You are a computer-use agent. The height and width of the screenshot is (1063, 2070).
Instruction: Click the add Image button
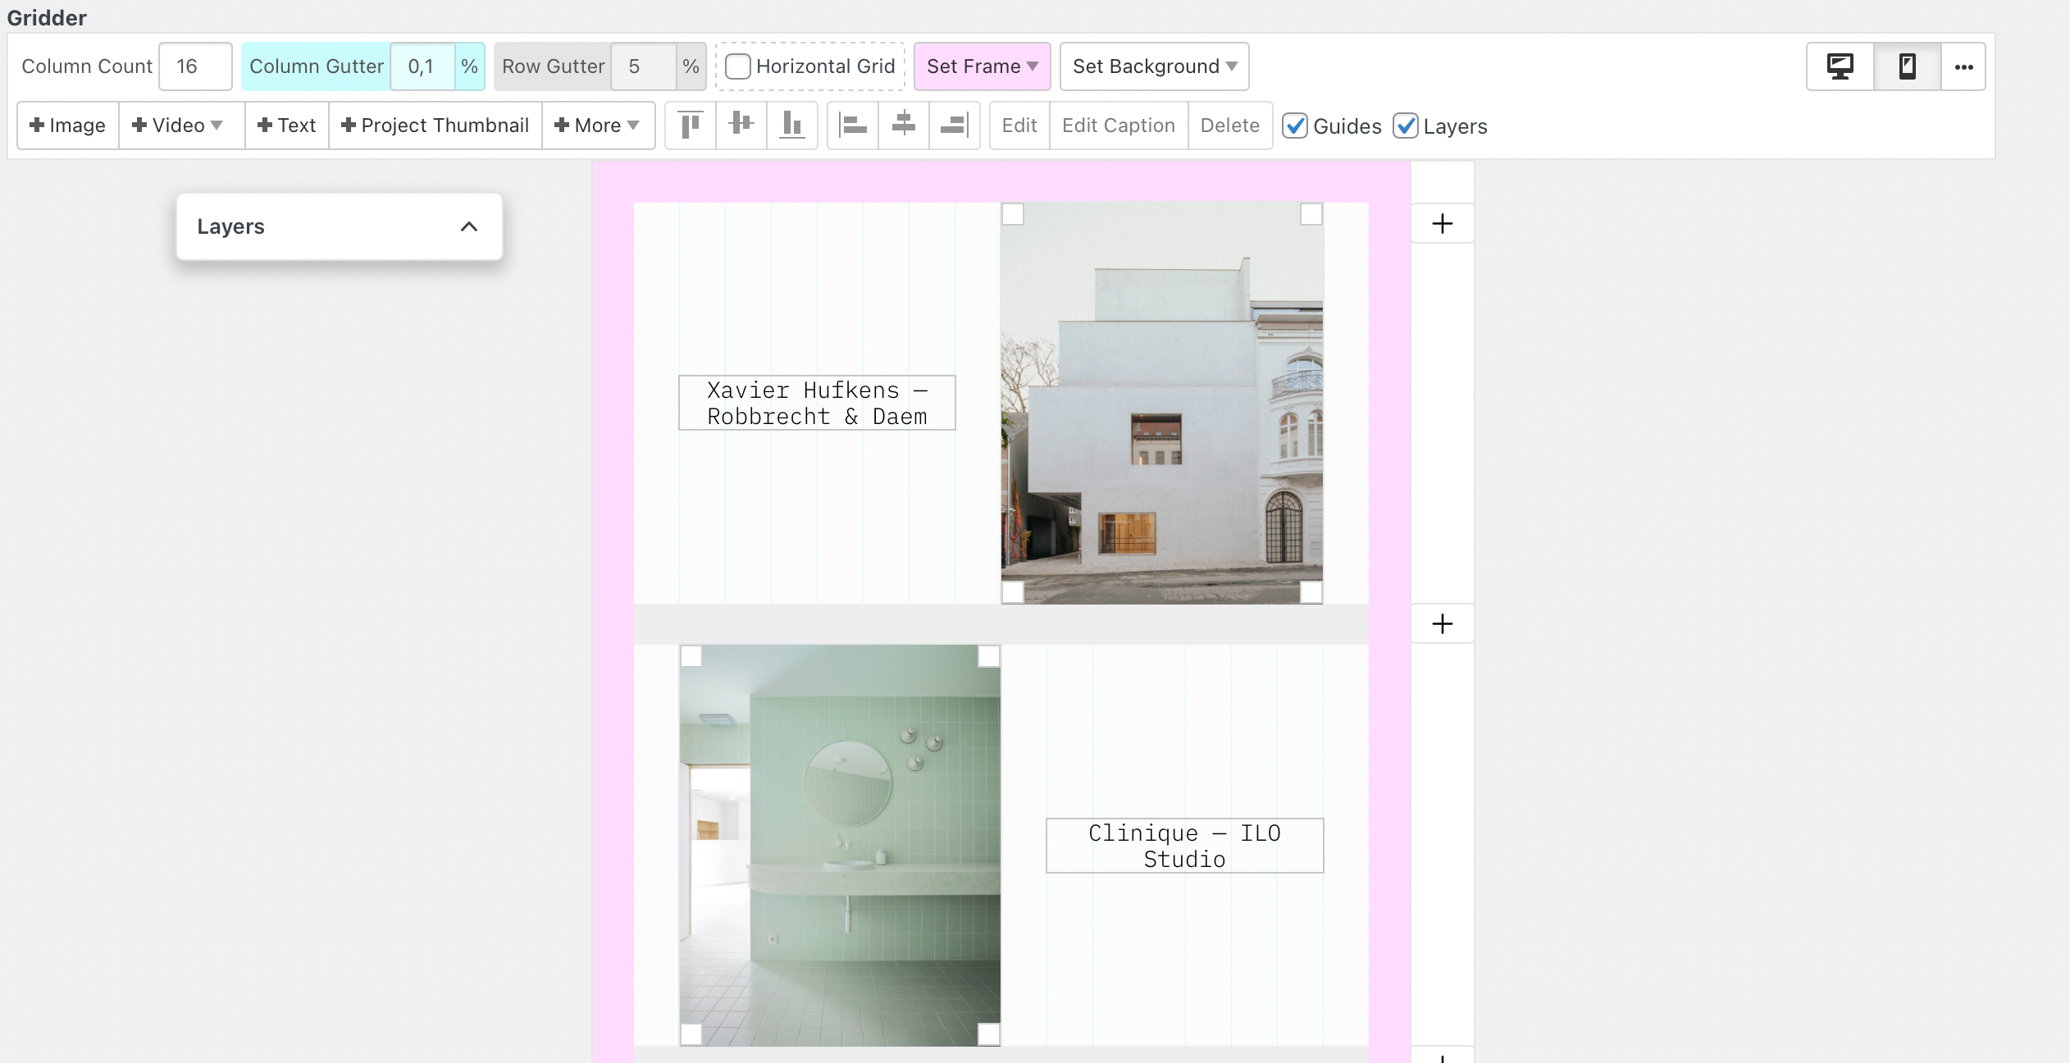click(x=68, y=125)
